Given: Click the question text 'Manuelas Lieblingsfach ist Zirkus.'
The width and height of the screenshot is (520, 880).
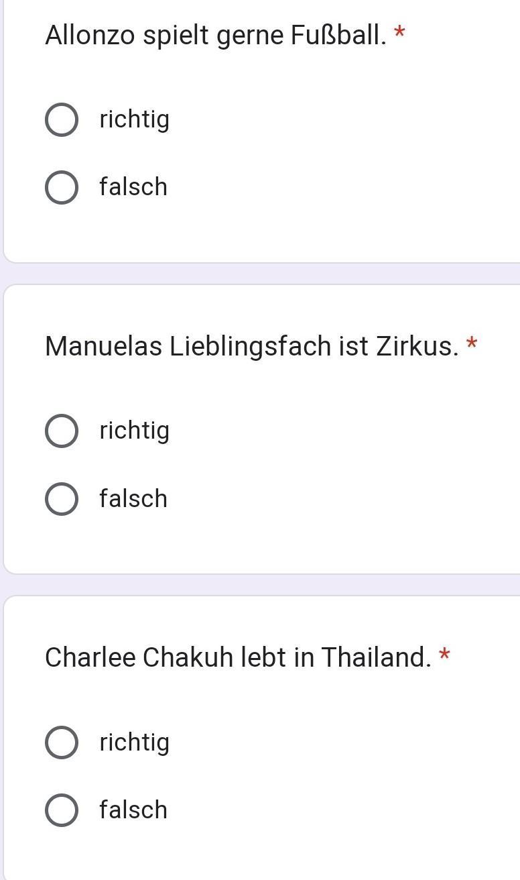Looking at the screenshot, I should (251, 347).
